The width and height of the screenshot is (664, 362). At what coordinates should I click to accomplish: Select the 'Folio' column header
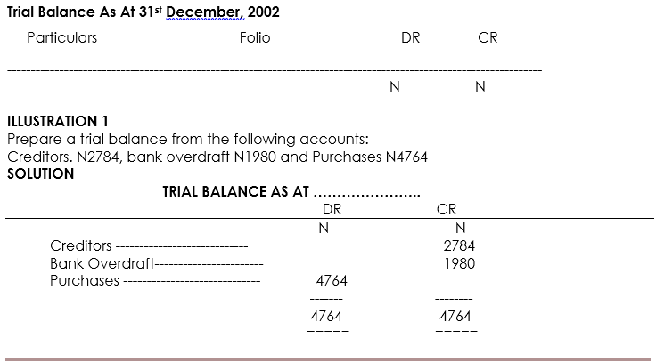pos(255,38)
